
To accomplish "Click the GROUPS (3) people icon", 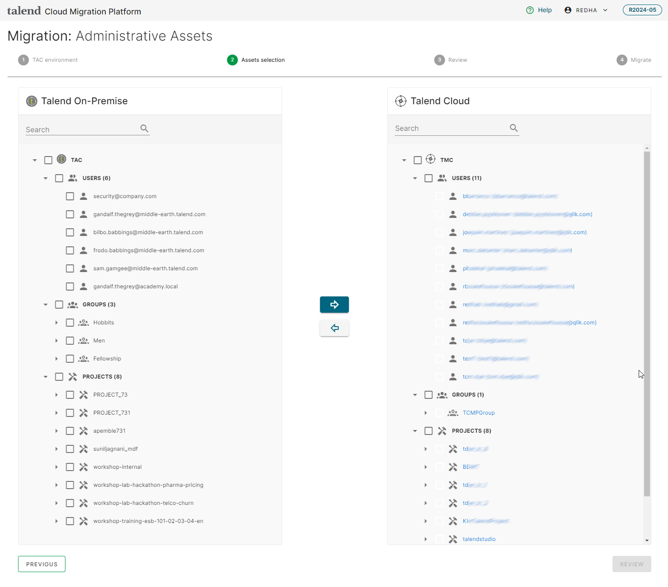I will tap(73, 305).
